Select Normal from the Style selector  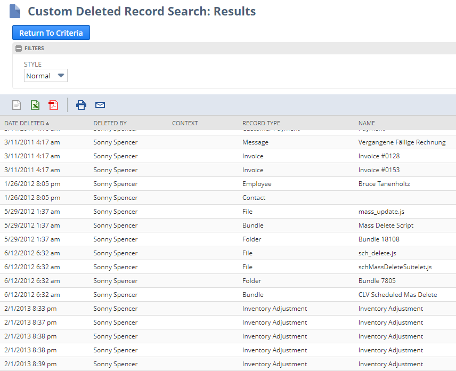(x=46, y=75)
